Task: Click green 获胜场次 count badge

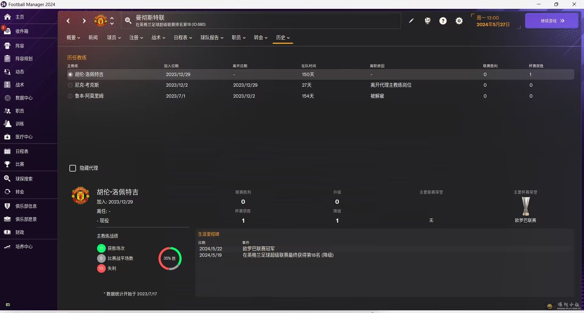Action: [101, 249]
